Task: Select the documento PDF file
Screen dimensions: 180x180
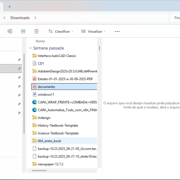Action: [46, 87]
